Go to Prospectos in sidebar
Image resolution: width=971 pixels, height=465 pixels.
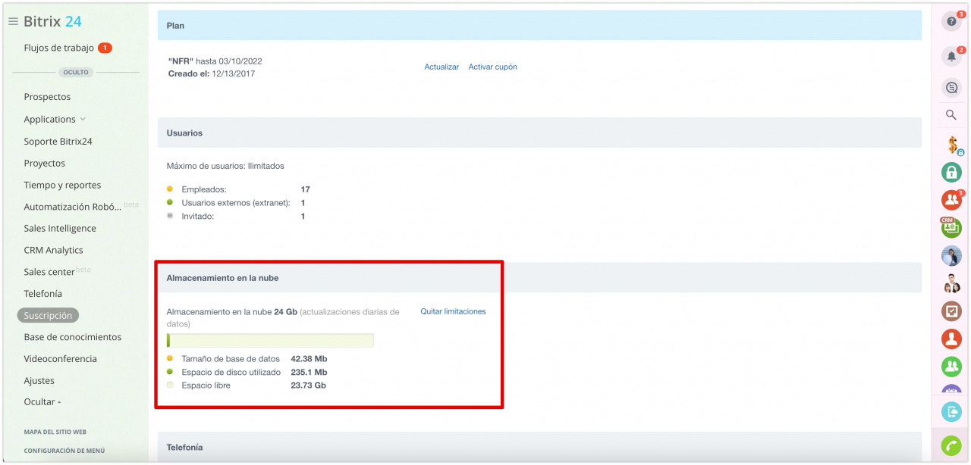(47, 97)
